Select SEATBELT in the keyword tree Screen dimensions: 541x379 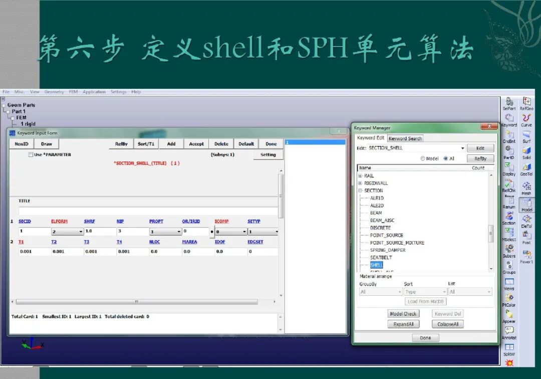pyautogui.click(x=381, y=258)
